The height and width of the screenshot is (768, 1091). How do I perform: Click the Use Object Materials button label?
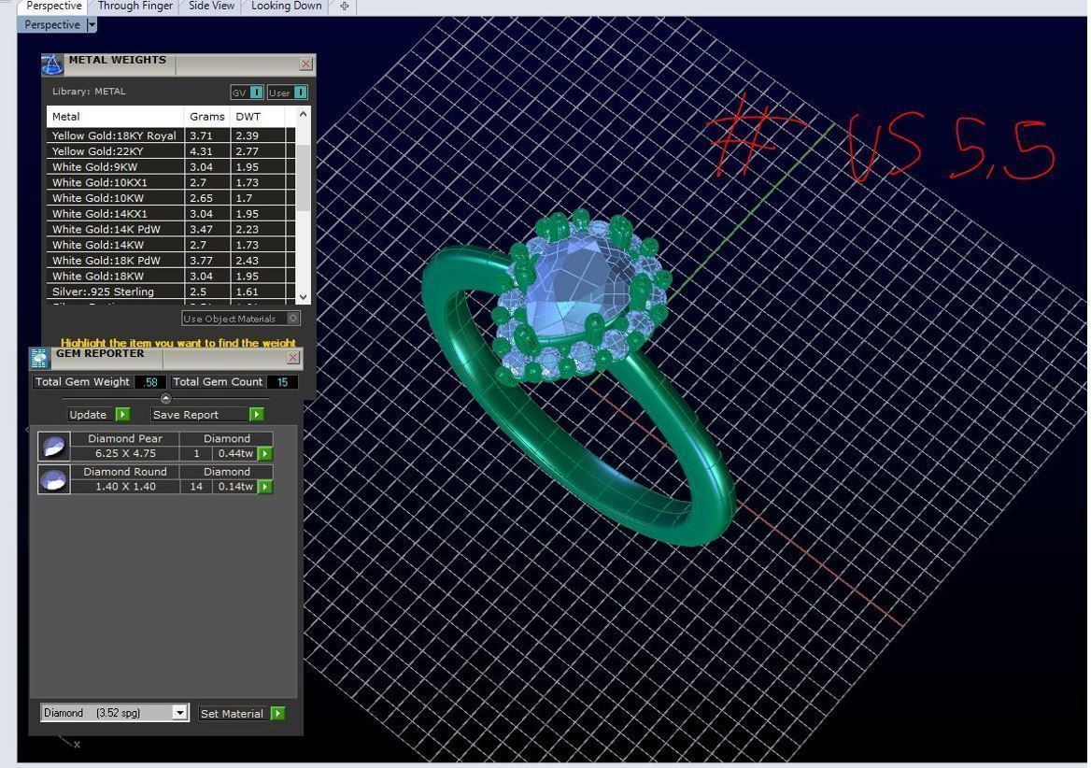click(230, 319)
